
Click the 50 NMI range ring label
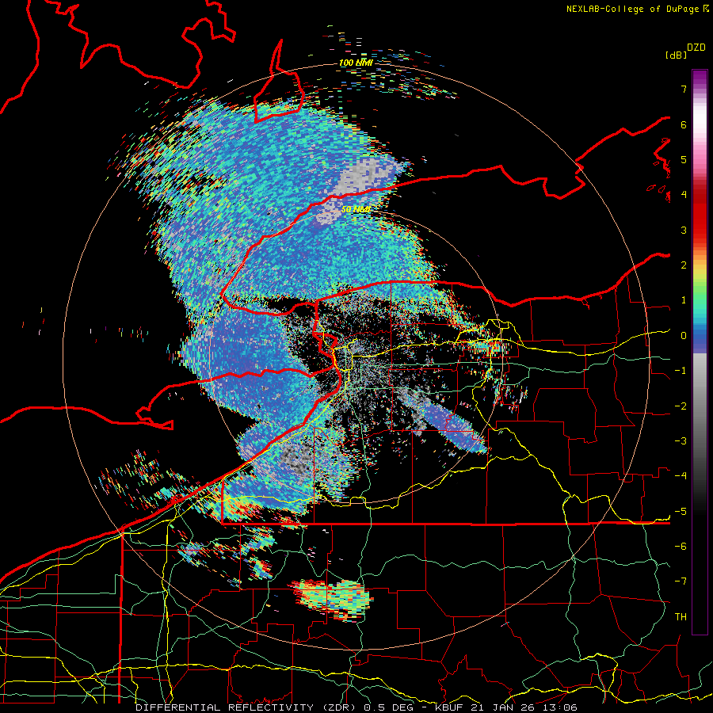[x=356, y=210]
